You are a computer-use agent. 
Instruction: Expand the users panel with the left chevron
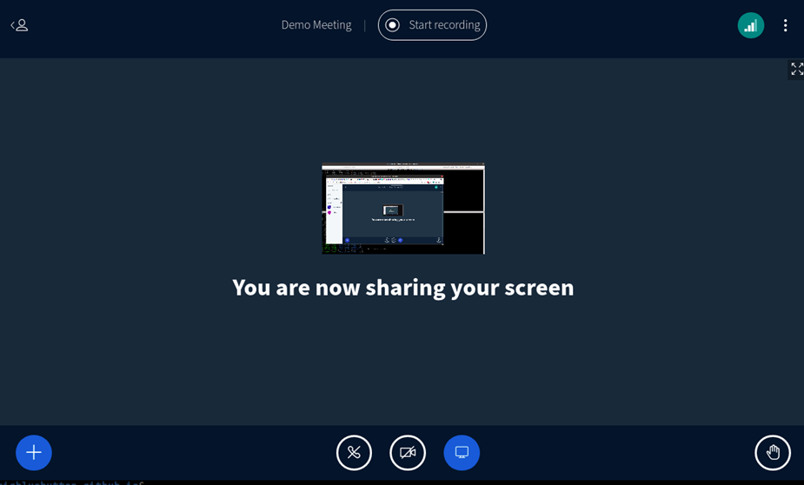pos(13,25)
